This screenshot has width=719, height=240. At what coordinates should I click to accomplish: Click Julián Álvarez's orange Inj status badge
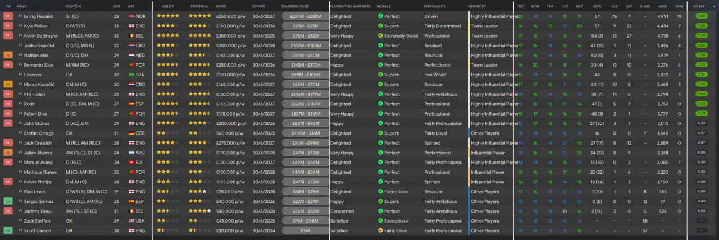point(8,153)
